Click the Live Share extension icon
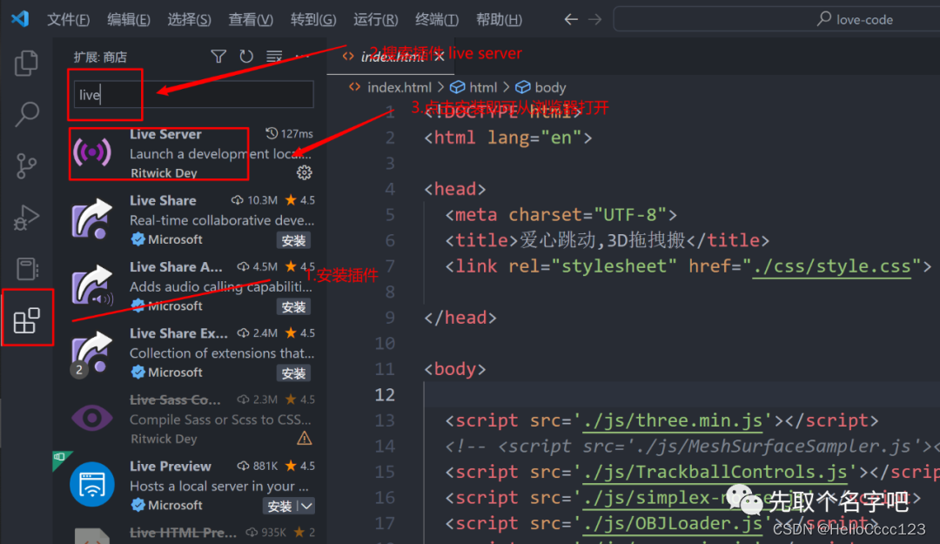 91,219
